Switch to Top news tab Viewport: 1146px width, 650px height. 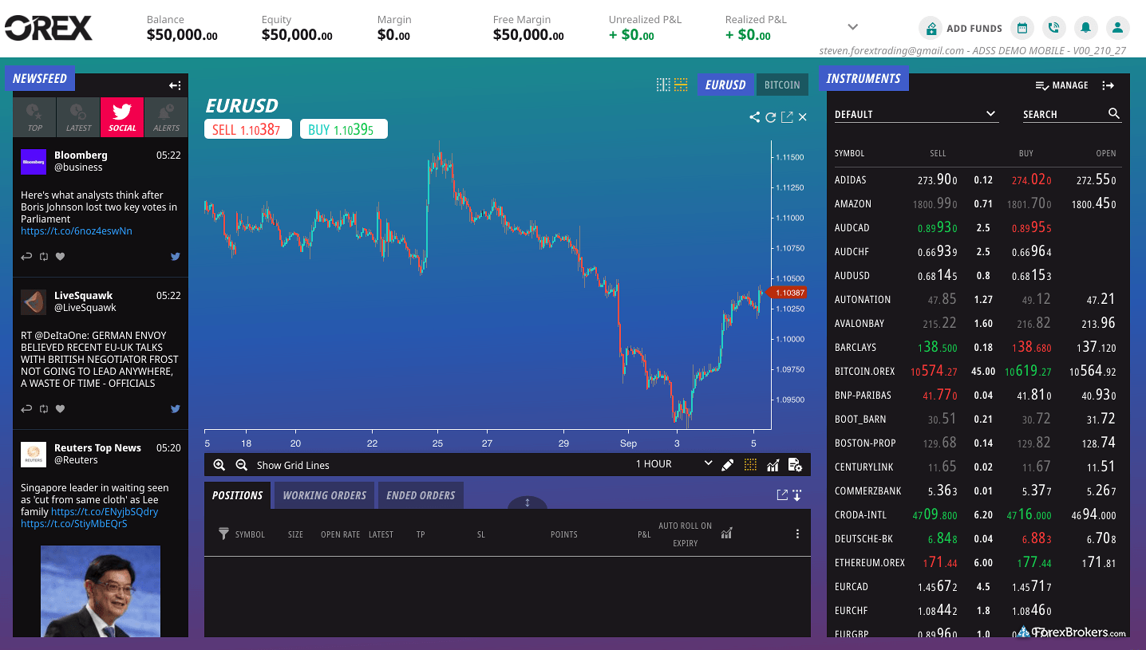34,117
